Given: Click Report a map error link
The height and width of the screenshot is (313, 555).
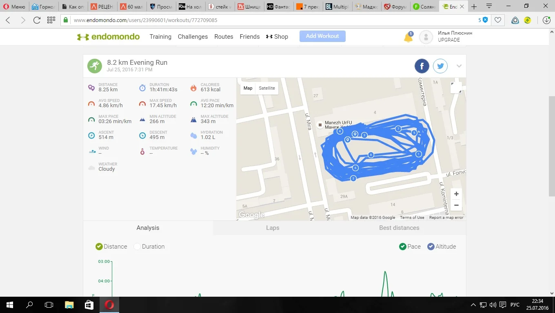Looking at the screenshot, I should tap(446, 218).
